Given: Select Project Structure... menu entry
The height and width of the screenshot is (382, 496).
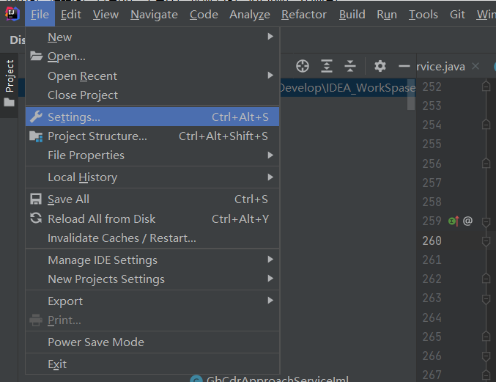Looking at the screenshot, I should [152, 136].
